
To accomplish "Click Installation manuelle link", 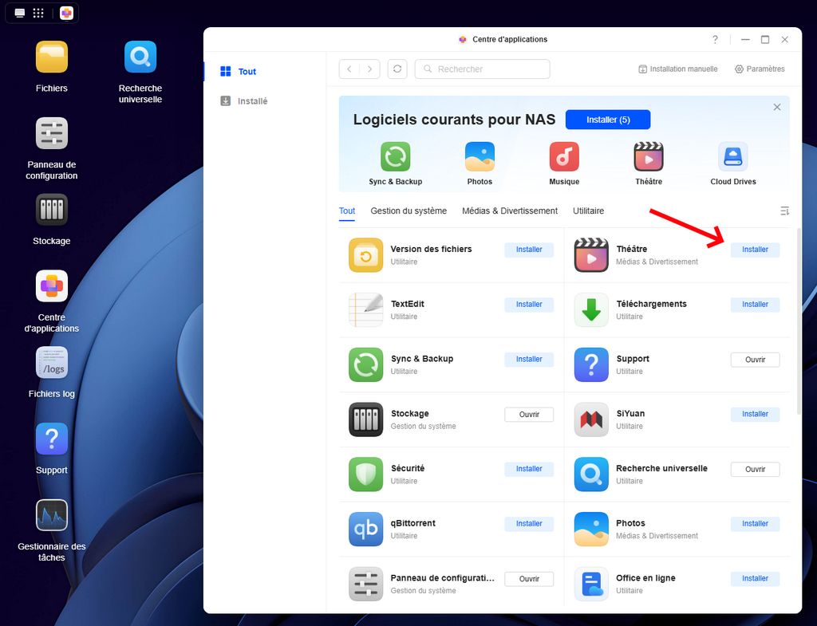I will (x=678, y=69).
